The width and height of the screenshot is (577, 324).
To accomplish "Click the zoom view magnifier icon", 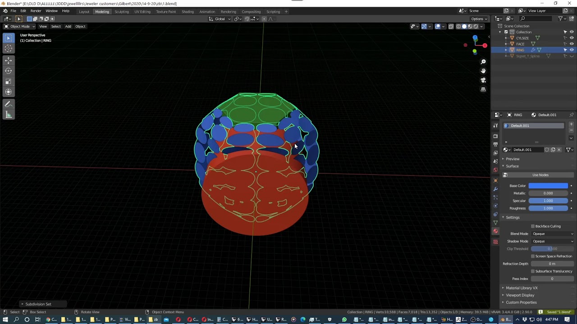I will [x=483, y=62].
